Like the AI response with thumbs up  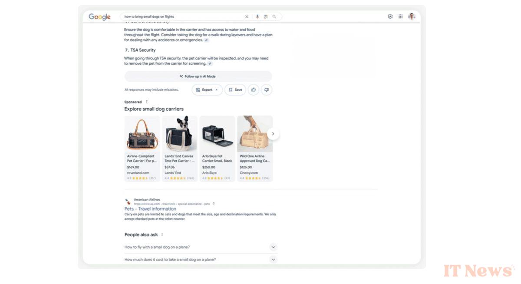(x=254, y=90)
